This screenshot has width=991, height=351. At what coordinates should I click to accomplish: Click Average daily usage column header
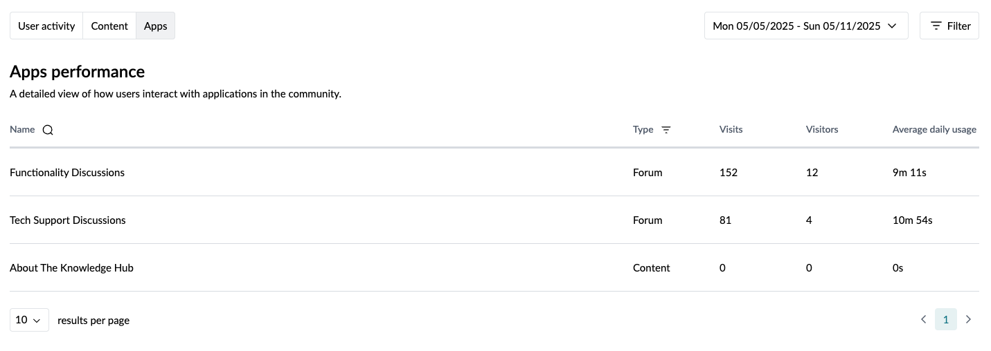934,129
